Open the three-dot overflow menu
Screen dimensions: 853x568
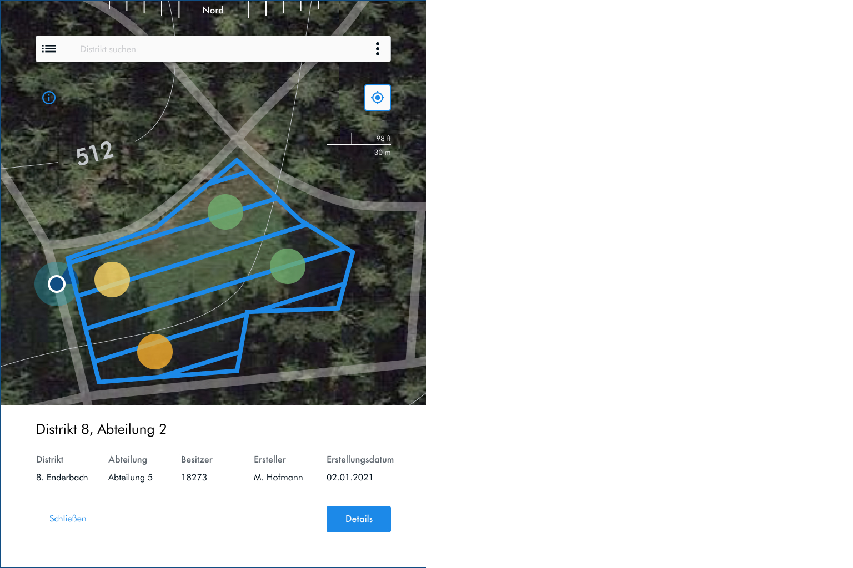click(378, 49)
